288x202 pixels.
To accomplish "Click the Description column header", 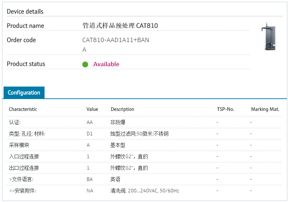I will point(122,109).
